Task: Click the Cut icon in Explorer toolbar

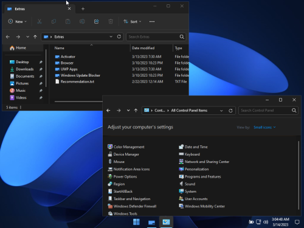Action: point(40,21)
